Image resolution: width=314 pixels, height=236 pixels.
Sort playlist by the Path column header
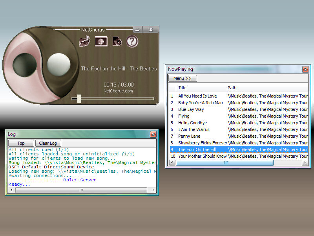[x=232, y=88]
